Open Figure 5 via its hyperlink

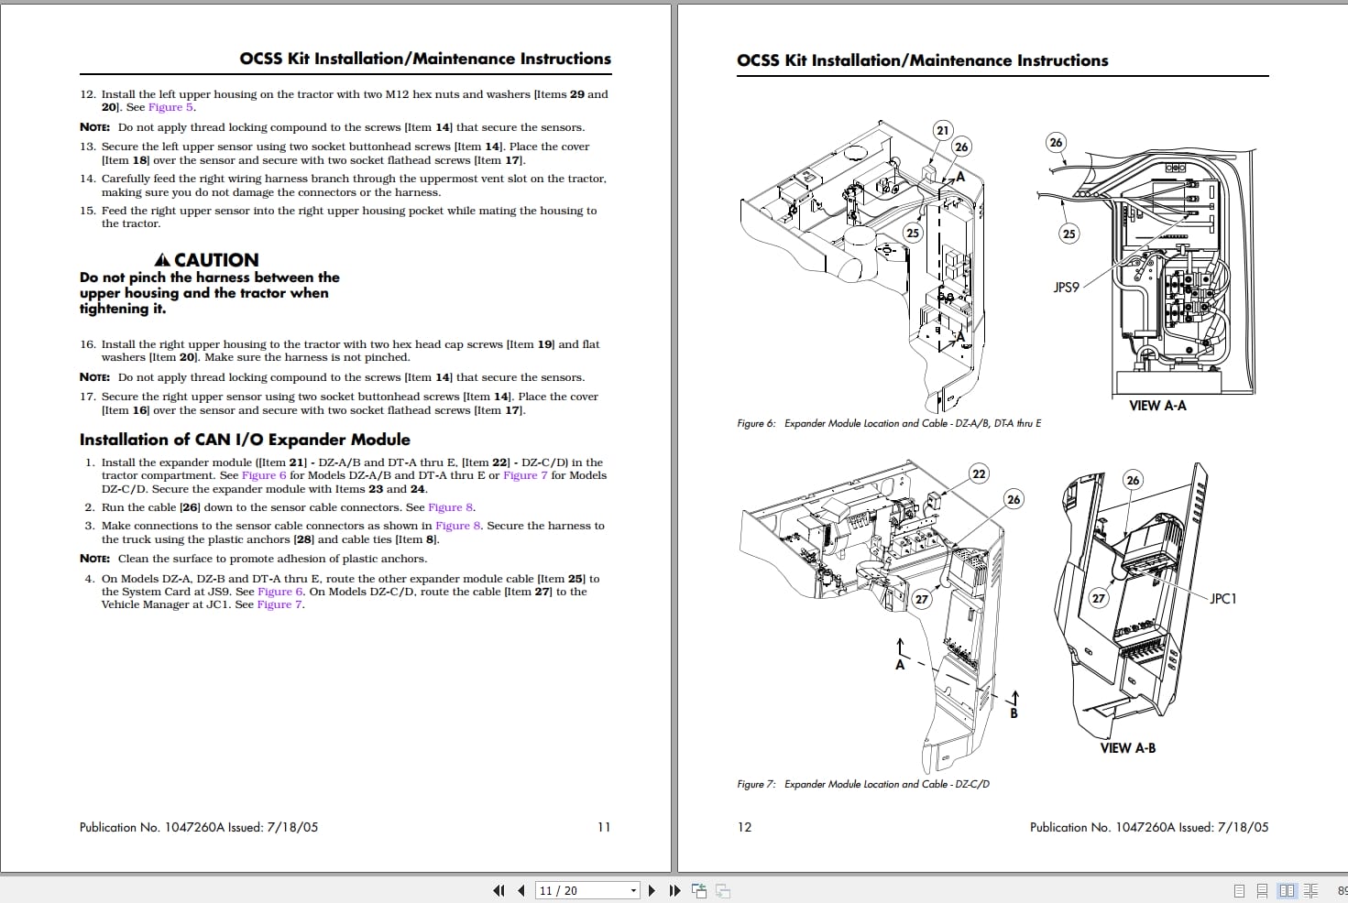(x=170, y=107)
